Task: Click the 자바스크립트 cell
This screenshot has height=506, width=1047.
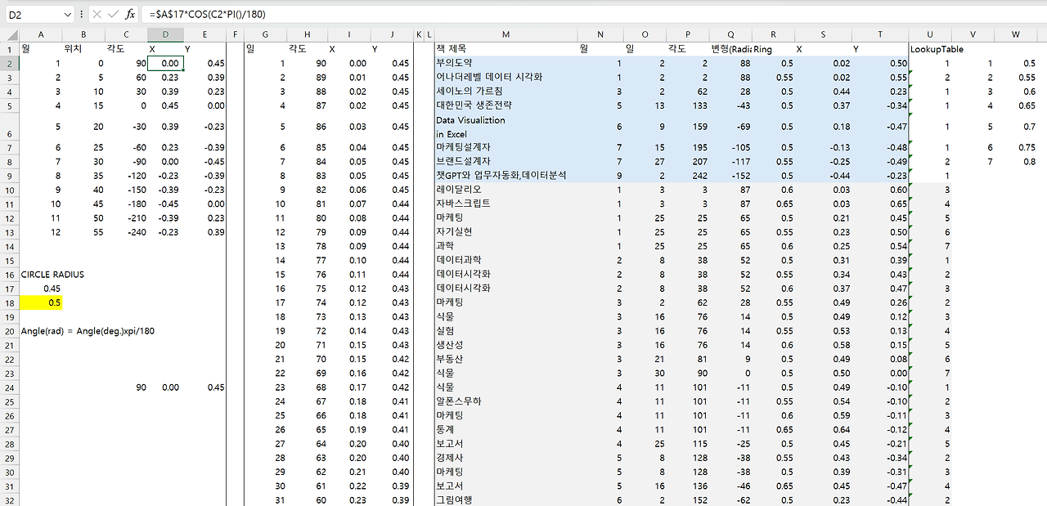Action: tap(506, 204)
